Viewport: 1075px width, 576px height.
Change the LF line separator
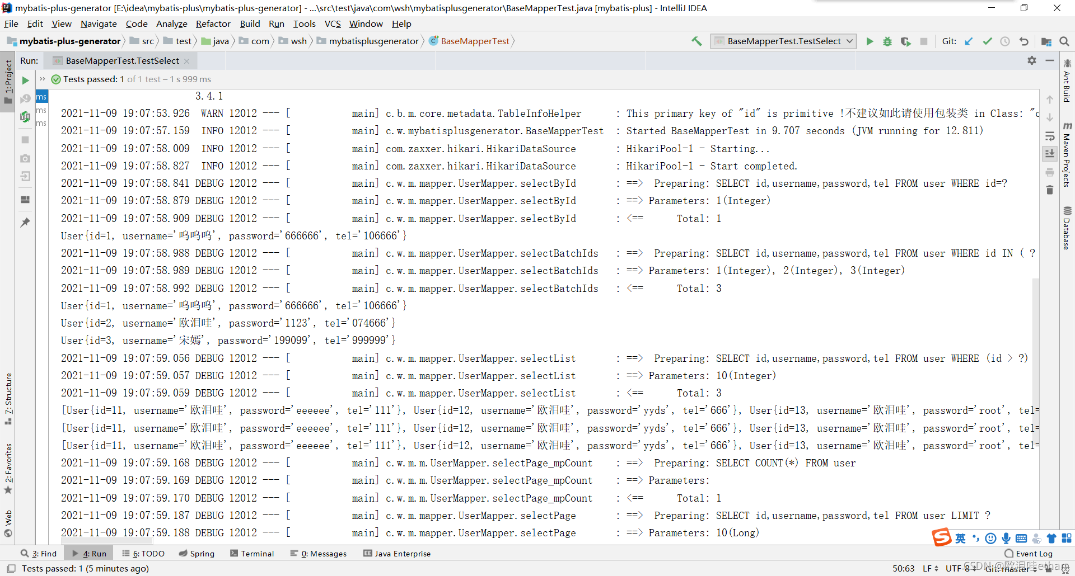(x=931, y=569)
